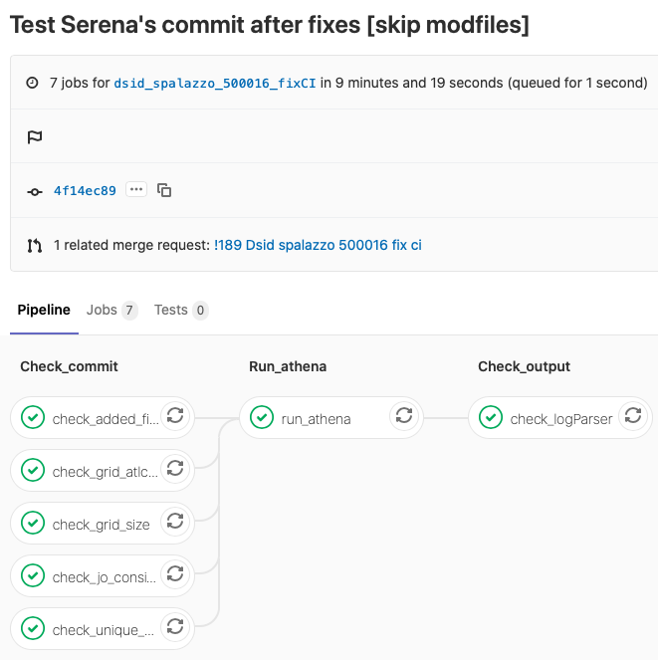Retry the check_grid_size job
Image resolution: width=658 pixels, height=660 pixels.
pyautogui.click(x=175, y=522)
